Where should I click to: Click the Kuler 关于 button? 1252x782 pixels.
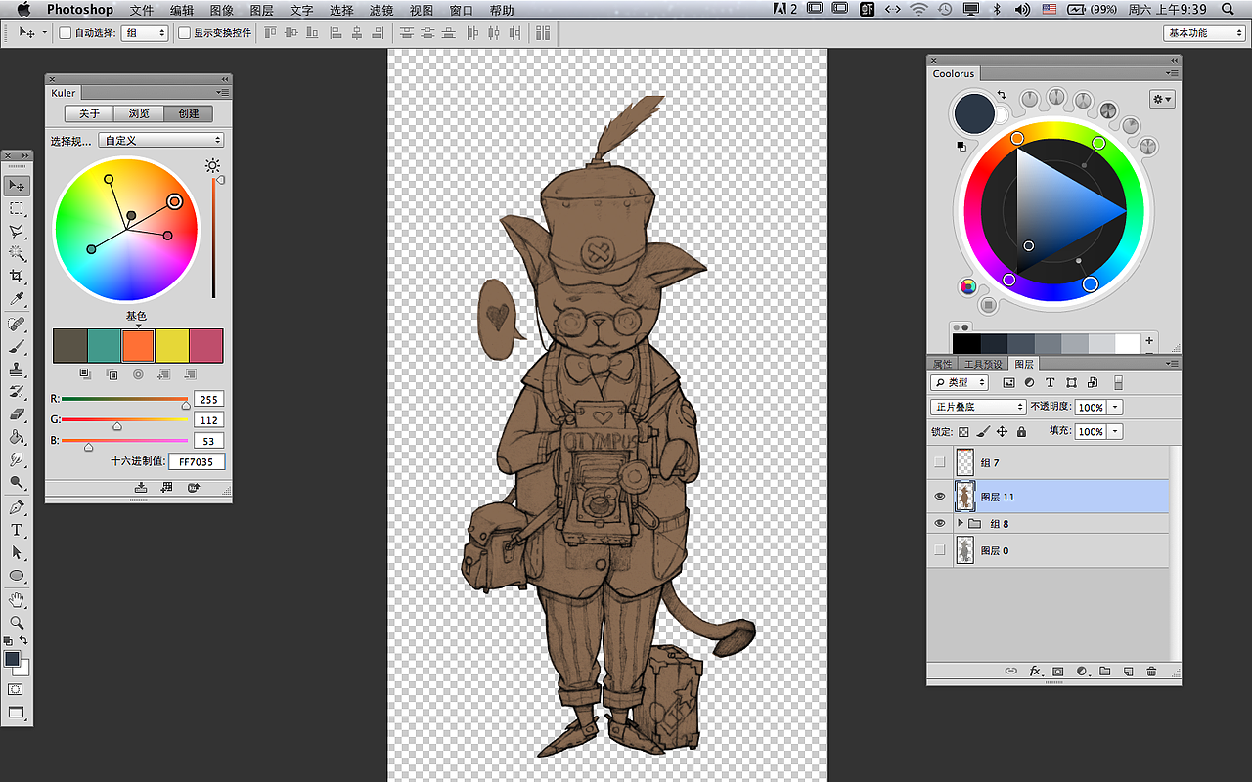coord(89,113)
